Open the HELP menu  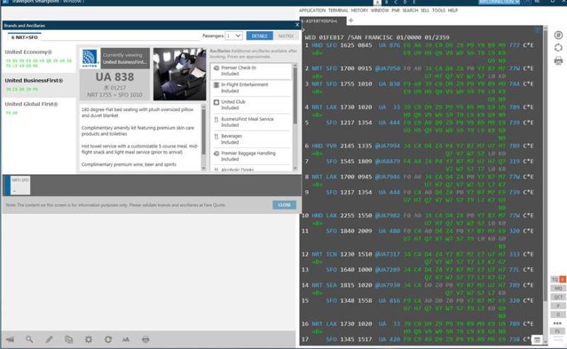453,11
